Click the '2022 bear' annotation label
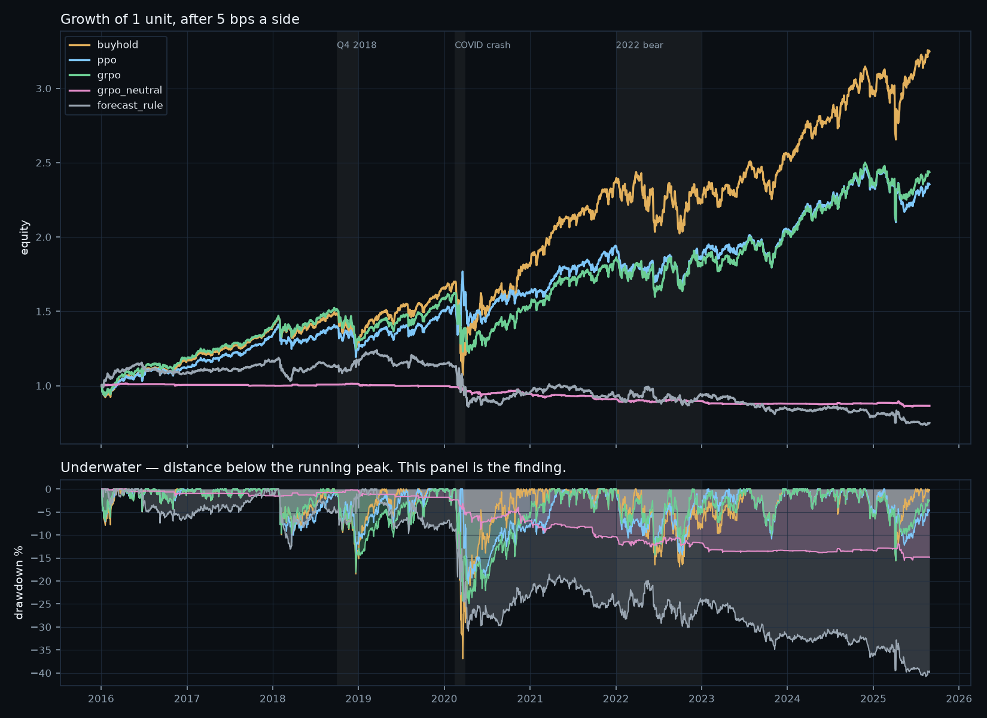This screenshot has height=718, width=987. click(639, 45)
